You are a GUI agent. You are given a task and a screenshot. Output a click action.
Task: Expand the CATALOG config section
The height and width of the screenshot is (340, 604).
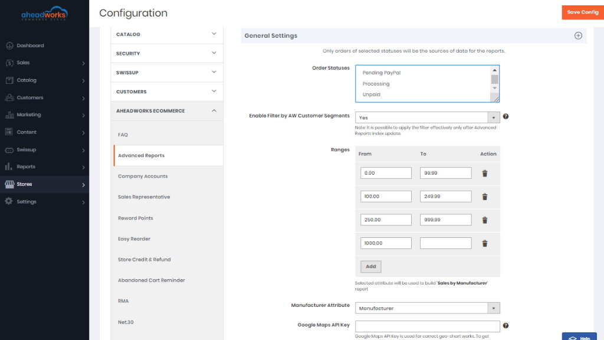tap(166, 34)
